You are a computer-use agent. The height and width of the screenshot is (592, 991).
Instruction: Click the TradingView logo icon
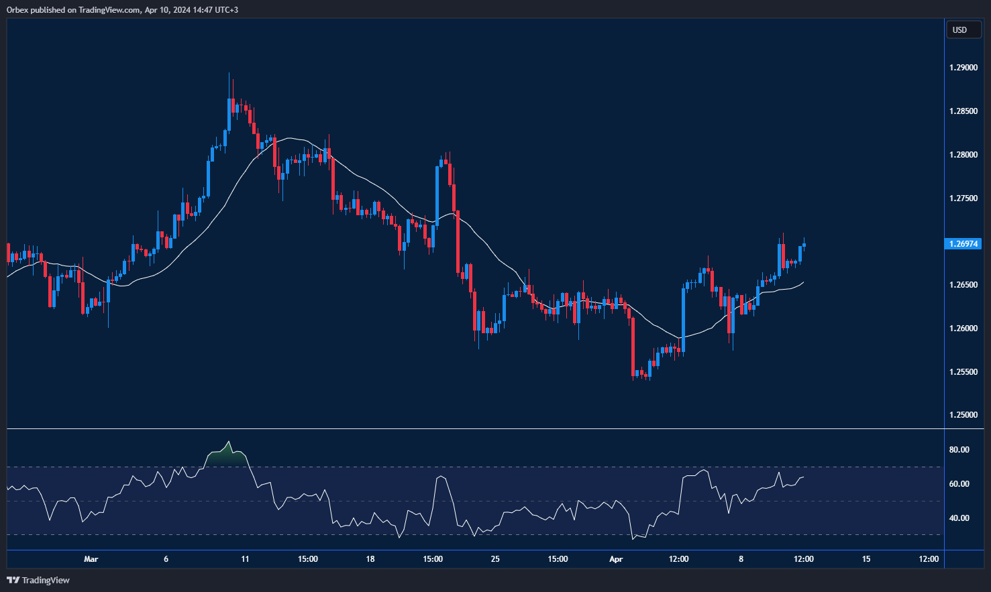coord(12,580)
